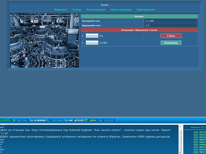This screenshot has width=206, height=154.
Task: Click the yellow-green icon before WVW
Action: [x=86, y=120]
